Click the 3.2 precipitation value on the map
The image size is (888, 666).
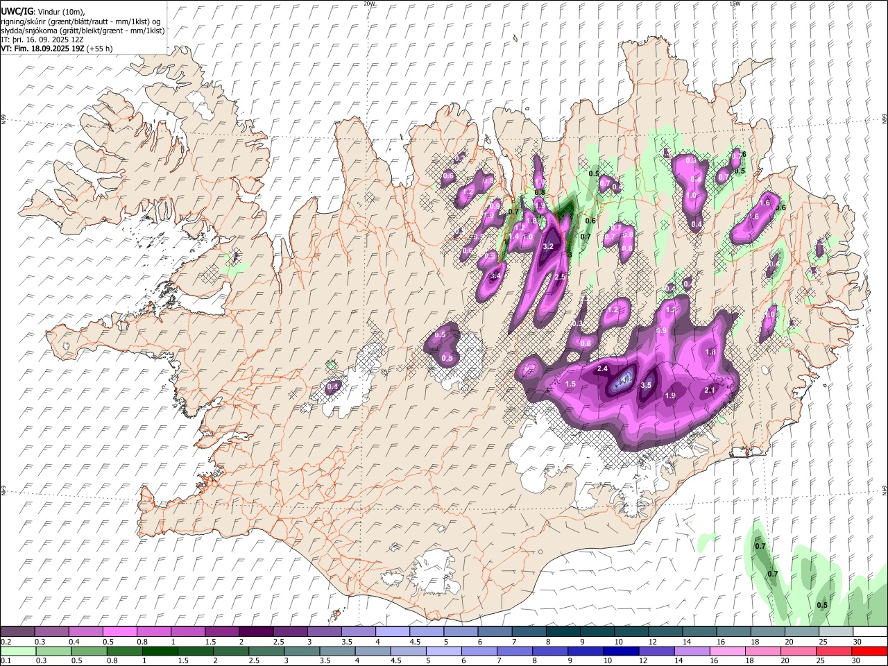coord(548,247)
